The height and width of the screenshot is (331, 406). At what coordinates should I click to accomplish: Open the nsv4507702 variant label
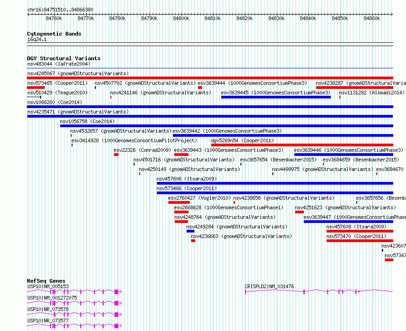pos(145,83)
